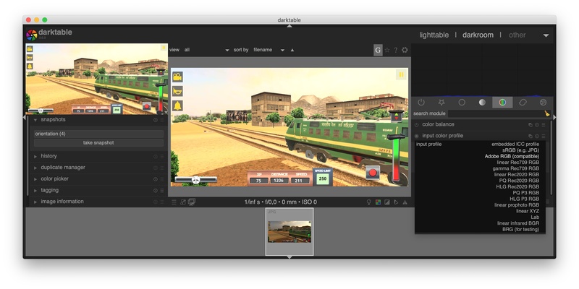Open the effects module group
Viewport: 579px width, 289px height.
(543, 103)
